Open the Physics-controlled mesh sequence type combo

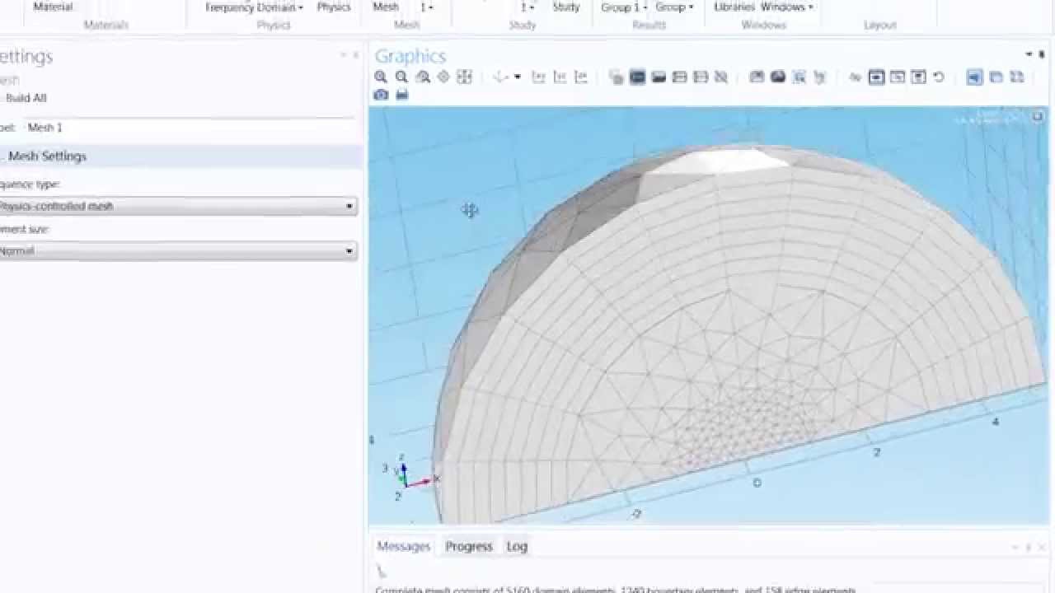pyautogui.click(x=177, y=206)
